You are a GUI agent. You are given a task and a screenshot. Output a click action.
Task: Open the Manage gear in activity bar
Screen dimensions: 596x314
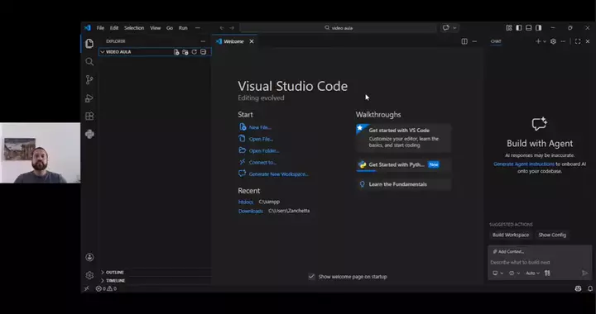pyautogui.click(x=89, y=275)
